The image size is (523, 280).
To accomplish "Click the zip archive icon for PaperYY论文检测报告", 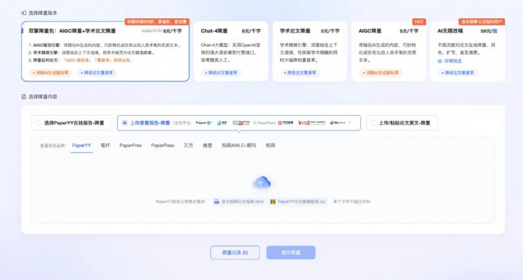I will tap(273, 201).
